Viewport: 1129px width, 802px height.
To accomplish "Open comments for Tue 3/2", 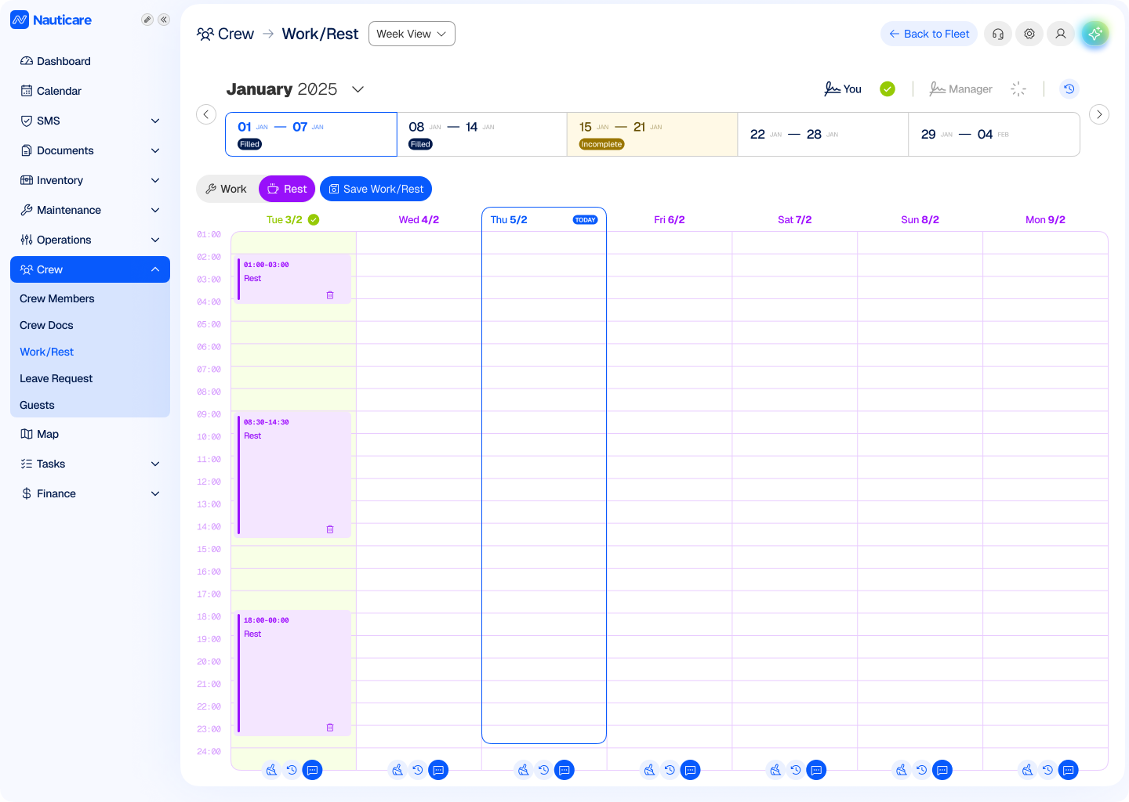I will click(312, 770).
